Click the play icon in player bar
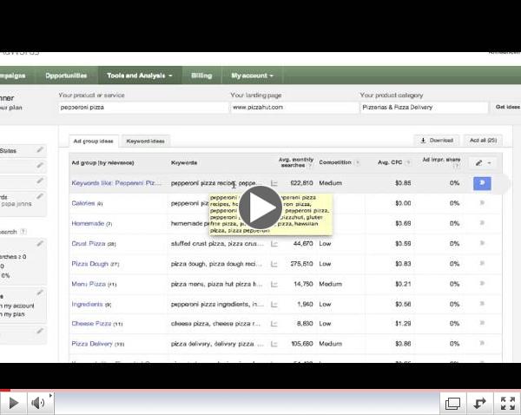Image resolution: width=521 pixels, height=415 pixels. coord(13,403)
